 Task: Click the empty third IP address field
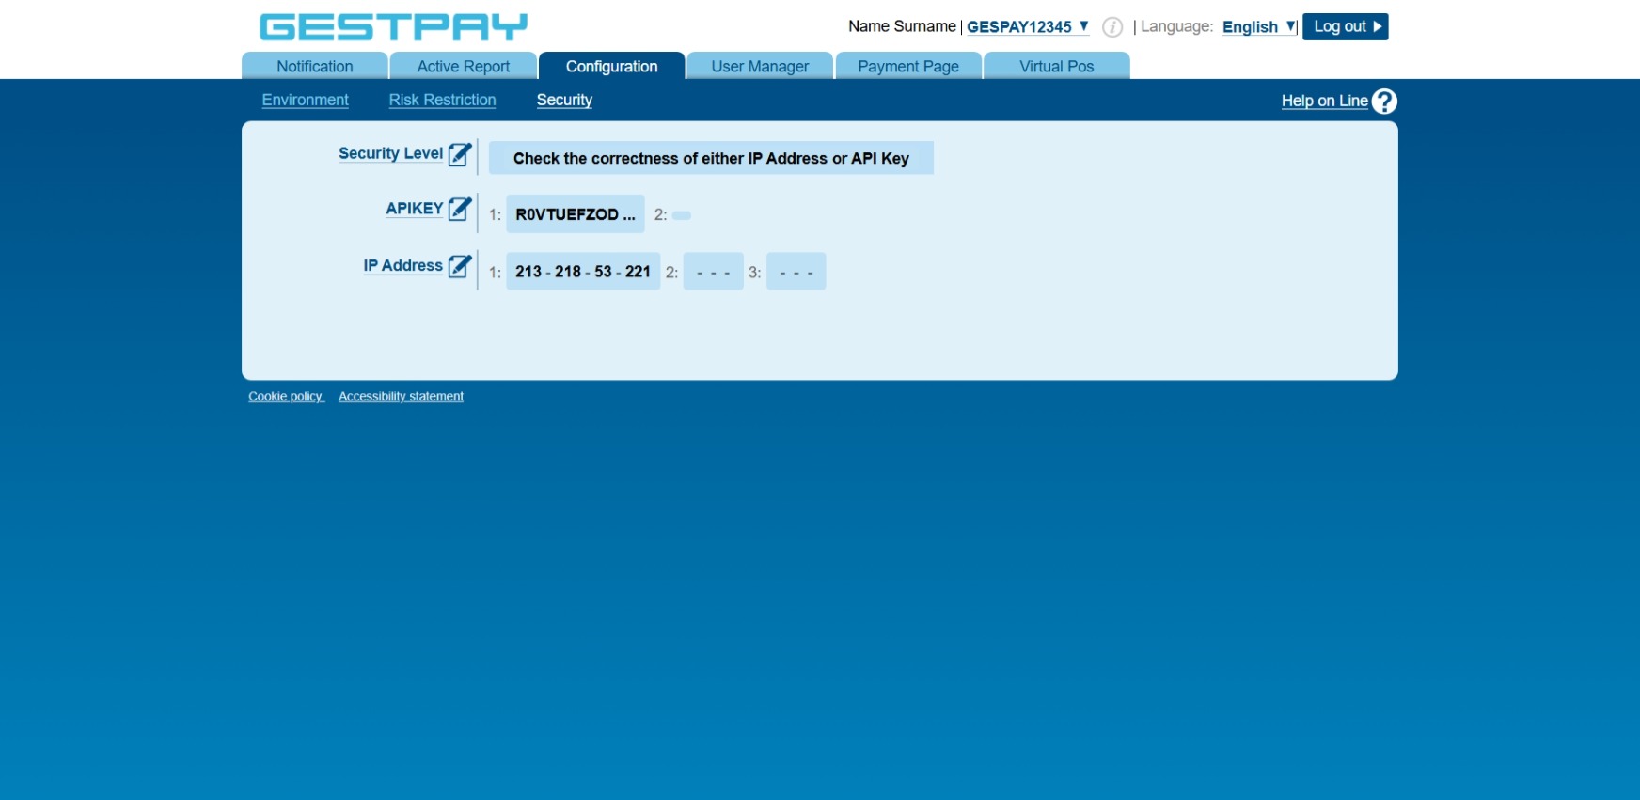[796, 272]
